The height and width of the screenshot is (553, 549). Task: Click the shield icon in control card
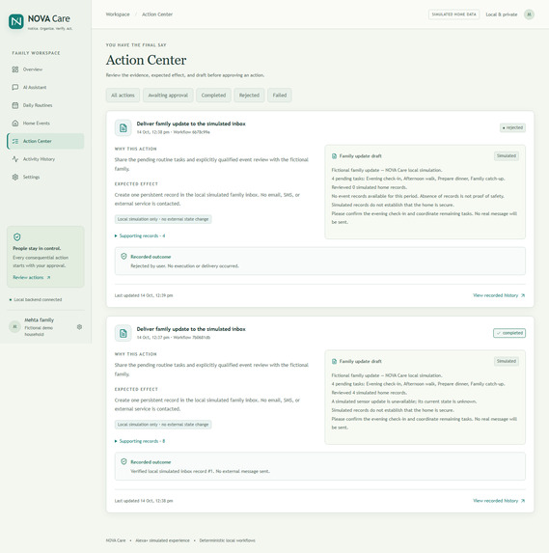tap(17, 237)
